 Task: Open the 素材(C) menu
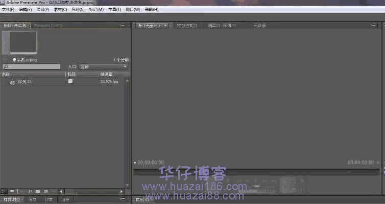pos(60,10)
